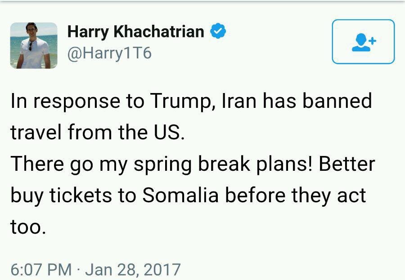Select the Jan 28, 2017 date

point(132,270)
